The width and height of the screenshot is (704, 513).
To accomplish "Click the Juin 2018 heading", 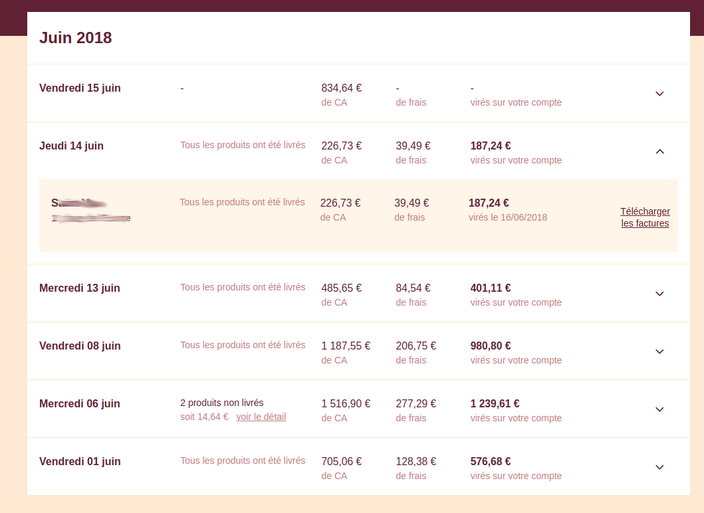I will 75,38.
